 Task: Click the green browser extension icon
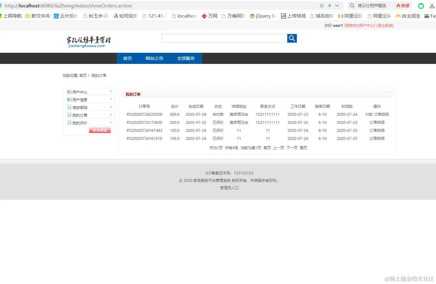coord(421,6)
